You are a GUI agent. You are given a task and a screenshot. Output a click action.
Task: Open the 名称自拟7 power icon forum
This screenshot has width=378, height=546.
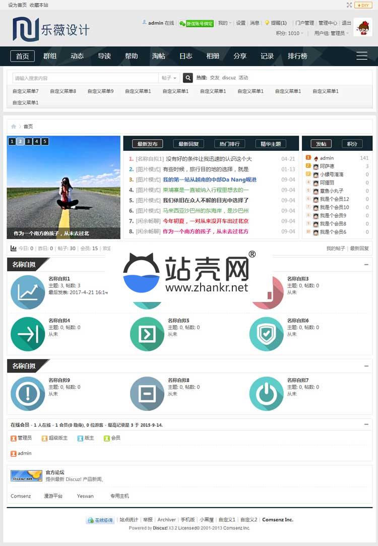[267, 394]
